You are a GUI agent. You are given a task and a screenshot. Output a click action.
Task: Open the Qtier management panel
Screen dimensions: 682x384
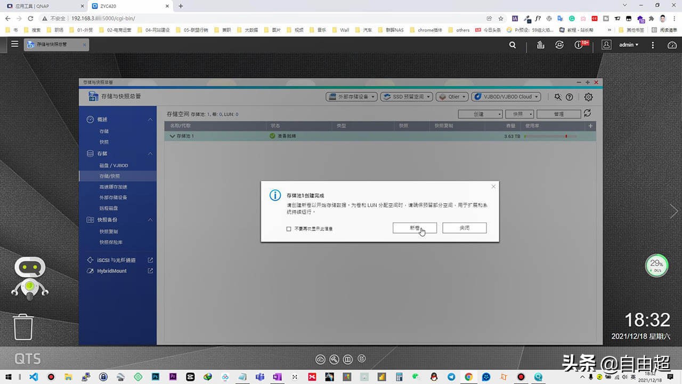click(451, 97)
